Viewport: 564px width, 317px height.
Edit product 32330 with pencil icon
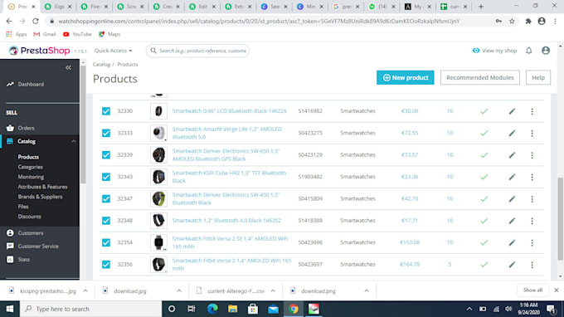(512, 111)
